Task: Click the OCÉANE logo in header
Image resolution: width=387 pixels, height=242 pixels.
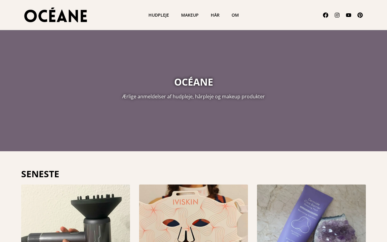Action: tap(56, 15)
